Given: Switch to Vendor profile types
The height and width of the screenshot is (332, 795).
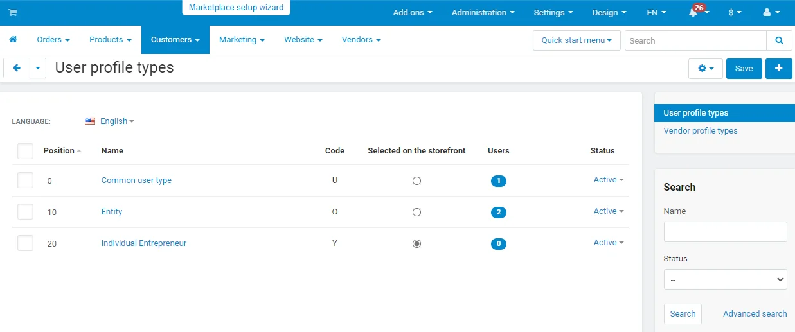Looking at the screenshot, I should pos(700,131).
